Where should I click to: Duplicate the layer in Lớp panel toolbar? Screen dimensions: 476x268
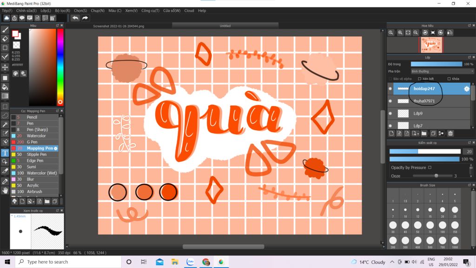pyautogui.click(x=433, y=134)
